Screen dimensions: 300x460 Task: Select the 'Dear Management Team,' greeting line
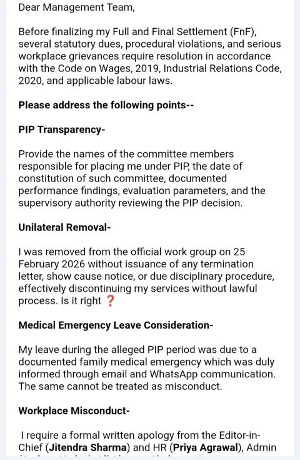point(77,8)
